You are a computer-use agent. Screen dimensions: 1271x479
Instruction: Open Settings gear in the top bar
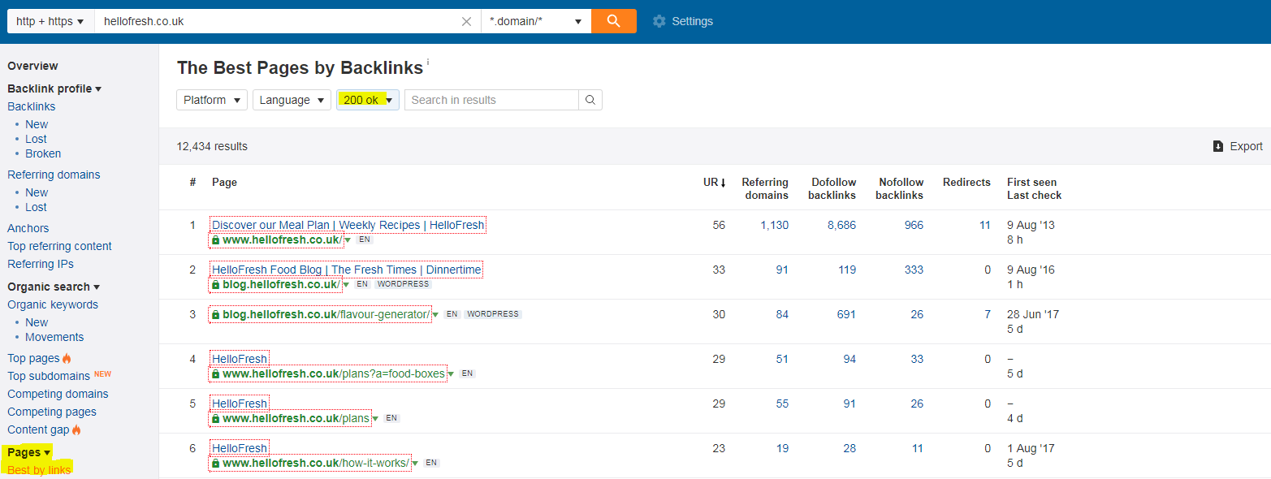coord(683,21)
